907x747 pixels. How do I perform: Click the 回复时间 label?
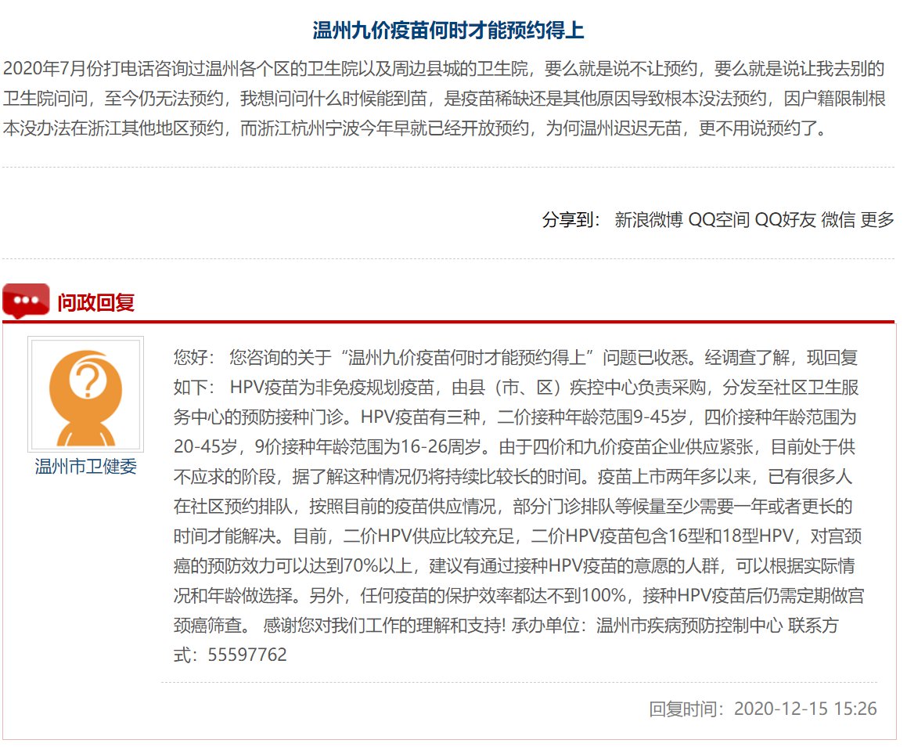pos(686,709)
